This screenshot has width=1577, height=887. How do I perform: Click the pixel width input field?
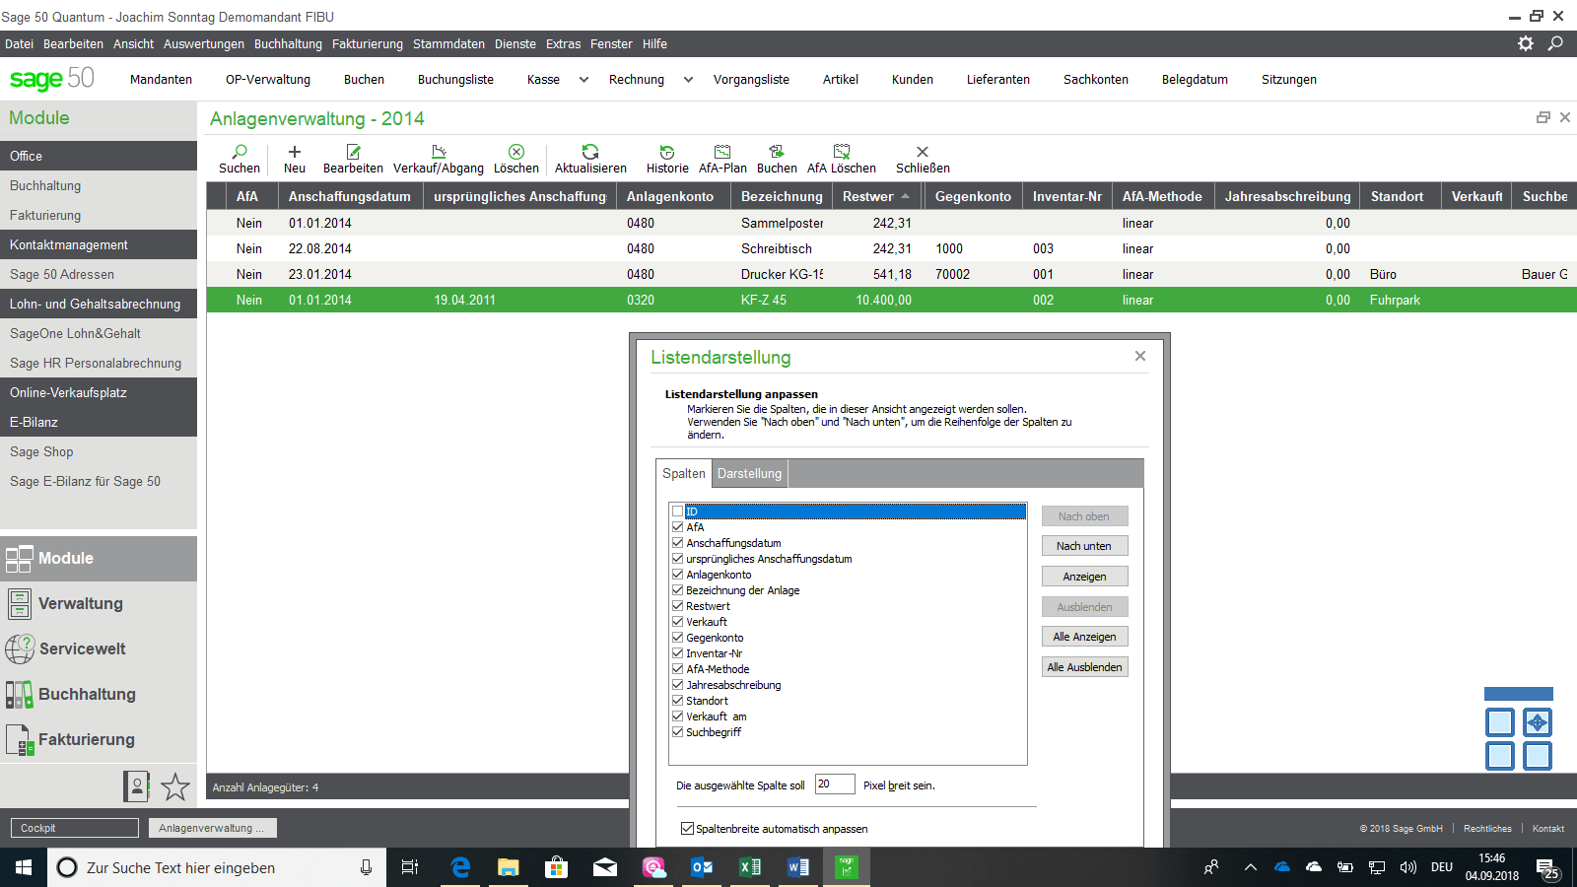coord(834,785)
